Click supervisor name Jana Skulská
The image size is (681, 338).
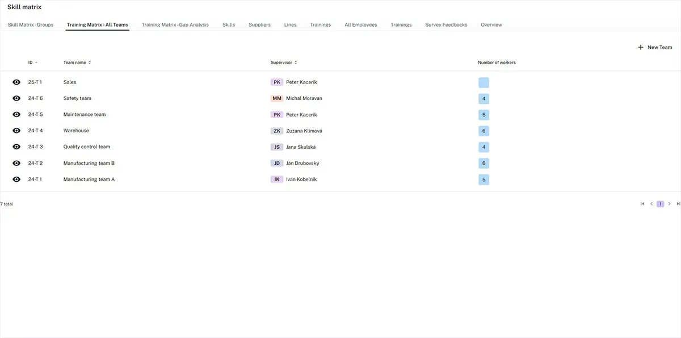point(301,147)
